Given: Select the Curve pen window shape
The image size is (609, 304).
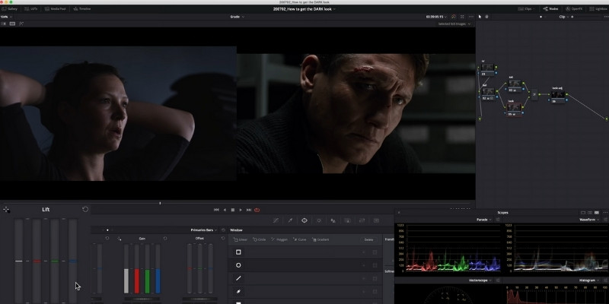Looking at the screenshot, I should pos(238,291).
